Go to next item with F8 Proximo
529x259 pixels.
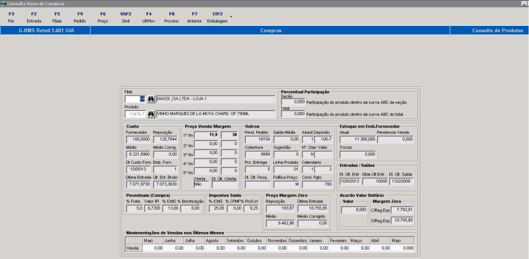pyautogui.click(x=172, y=16)
